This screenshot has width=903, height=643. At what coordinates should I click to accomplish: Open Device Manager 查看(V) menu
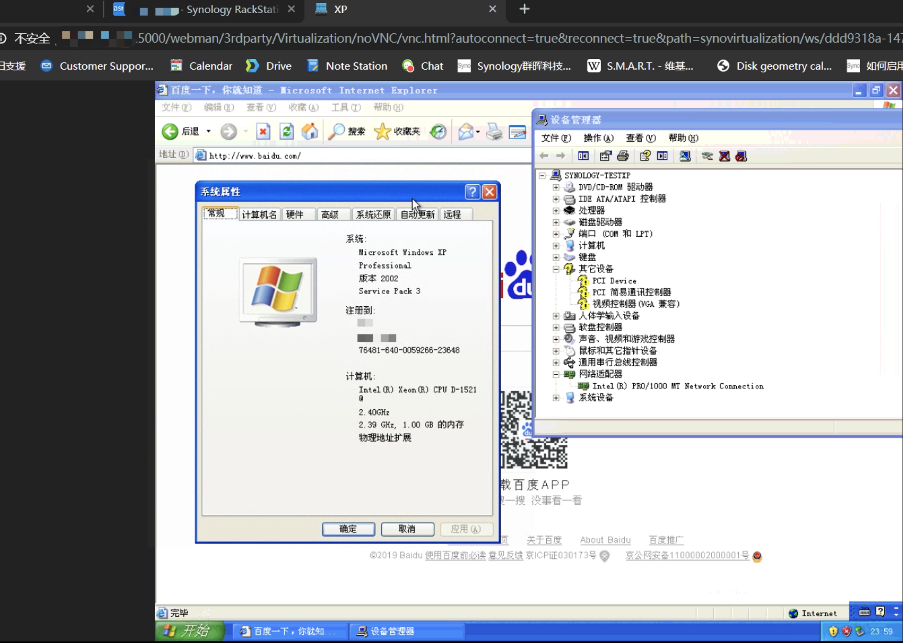click(x=641, y=138)
